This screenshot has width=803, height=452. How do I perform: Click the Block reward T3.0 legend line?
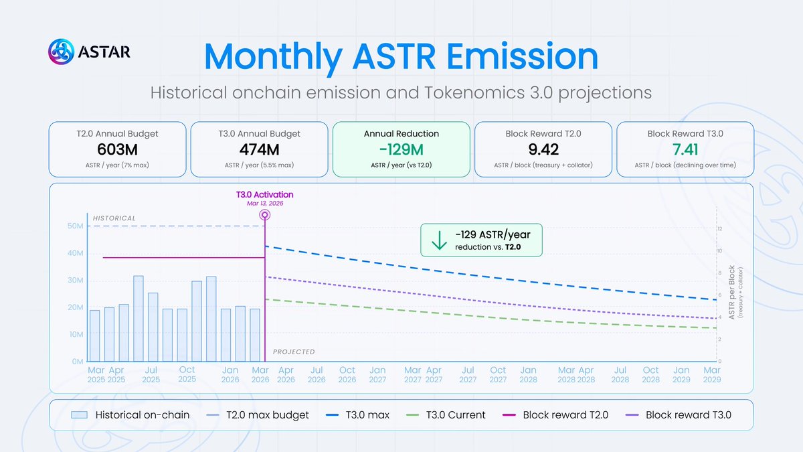[632, 415]
